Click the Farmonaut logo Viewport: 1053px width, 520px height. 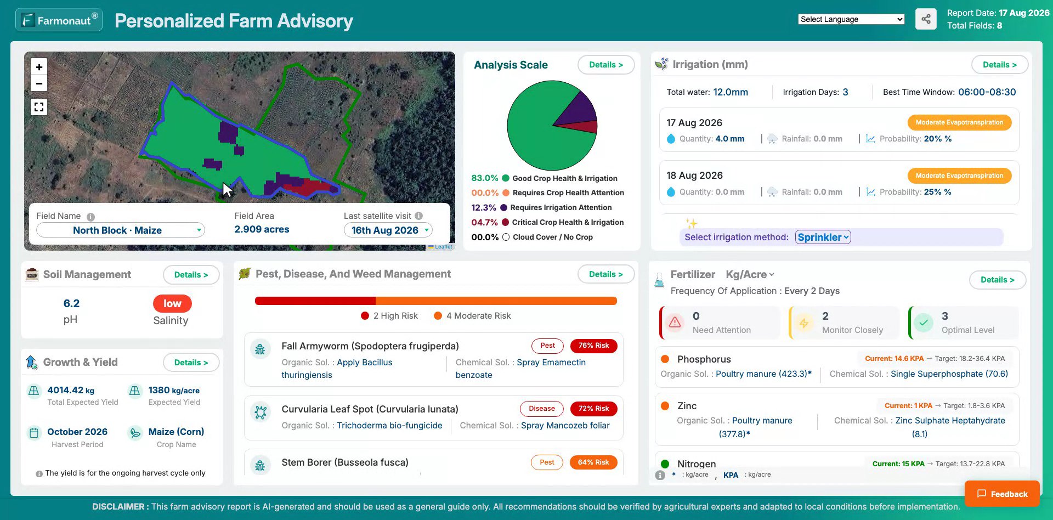tap(59, 20)
